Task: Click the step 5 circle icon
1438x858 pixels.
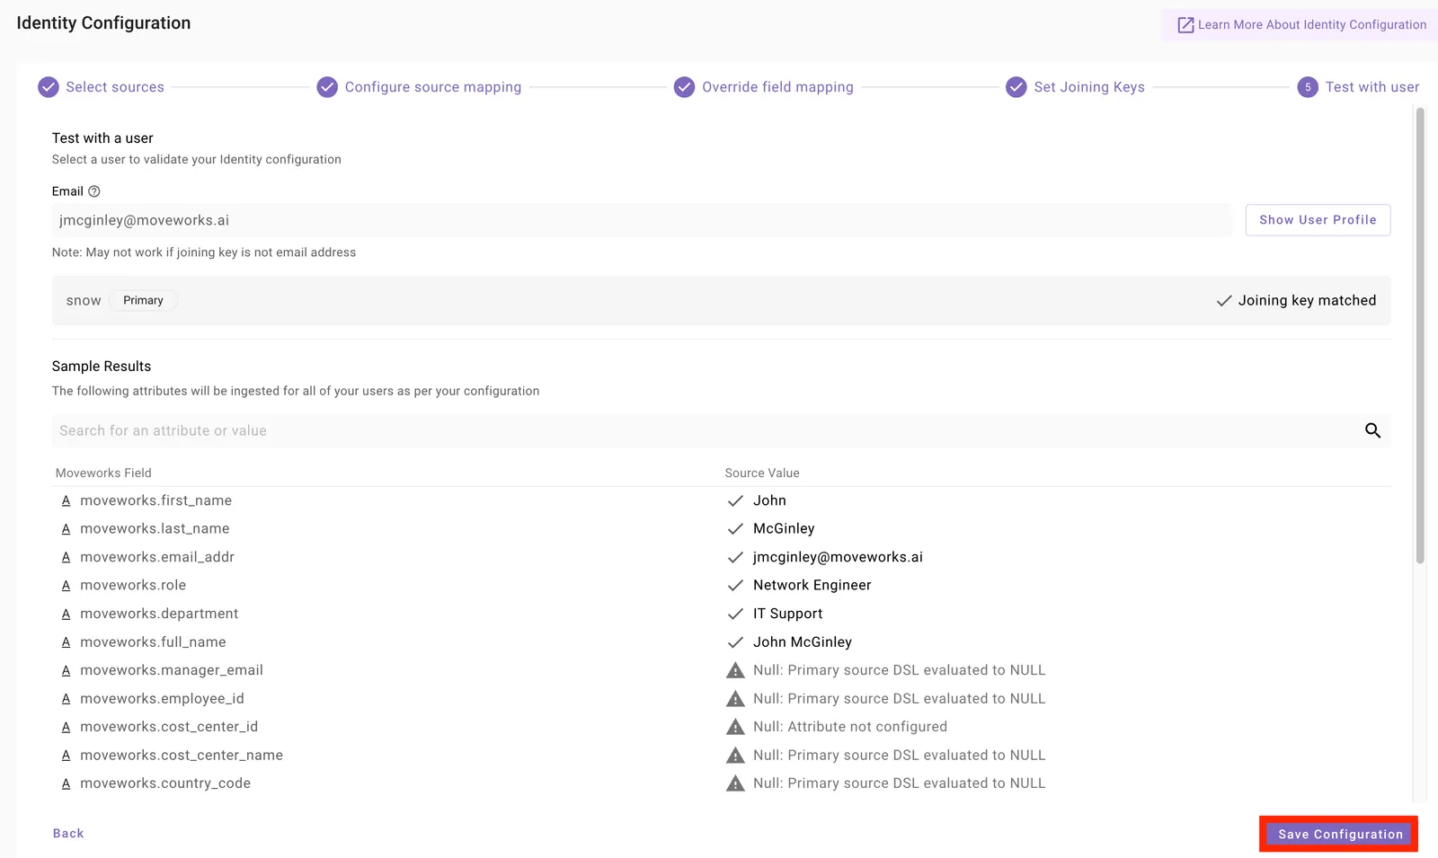Action: tap(1308, 87)
